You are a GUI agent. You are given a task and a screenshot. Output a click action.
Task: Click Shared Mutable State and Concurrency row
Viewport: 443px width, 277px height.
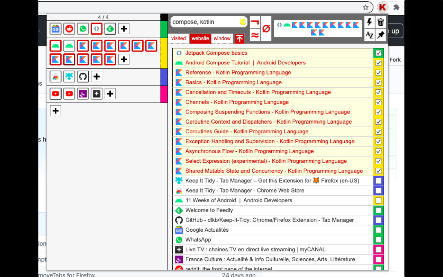(273, 171)
